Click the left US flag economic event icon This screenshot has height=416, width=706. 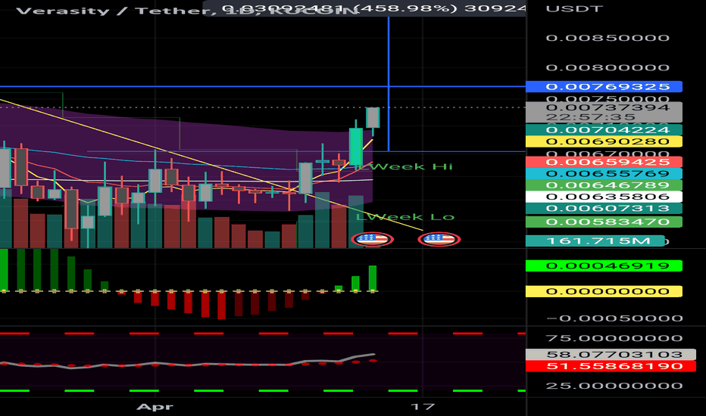[372, 239]
